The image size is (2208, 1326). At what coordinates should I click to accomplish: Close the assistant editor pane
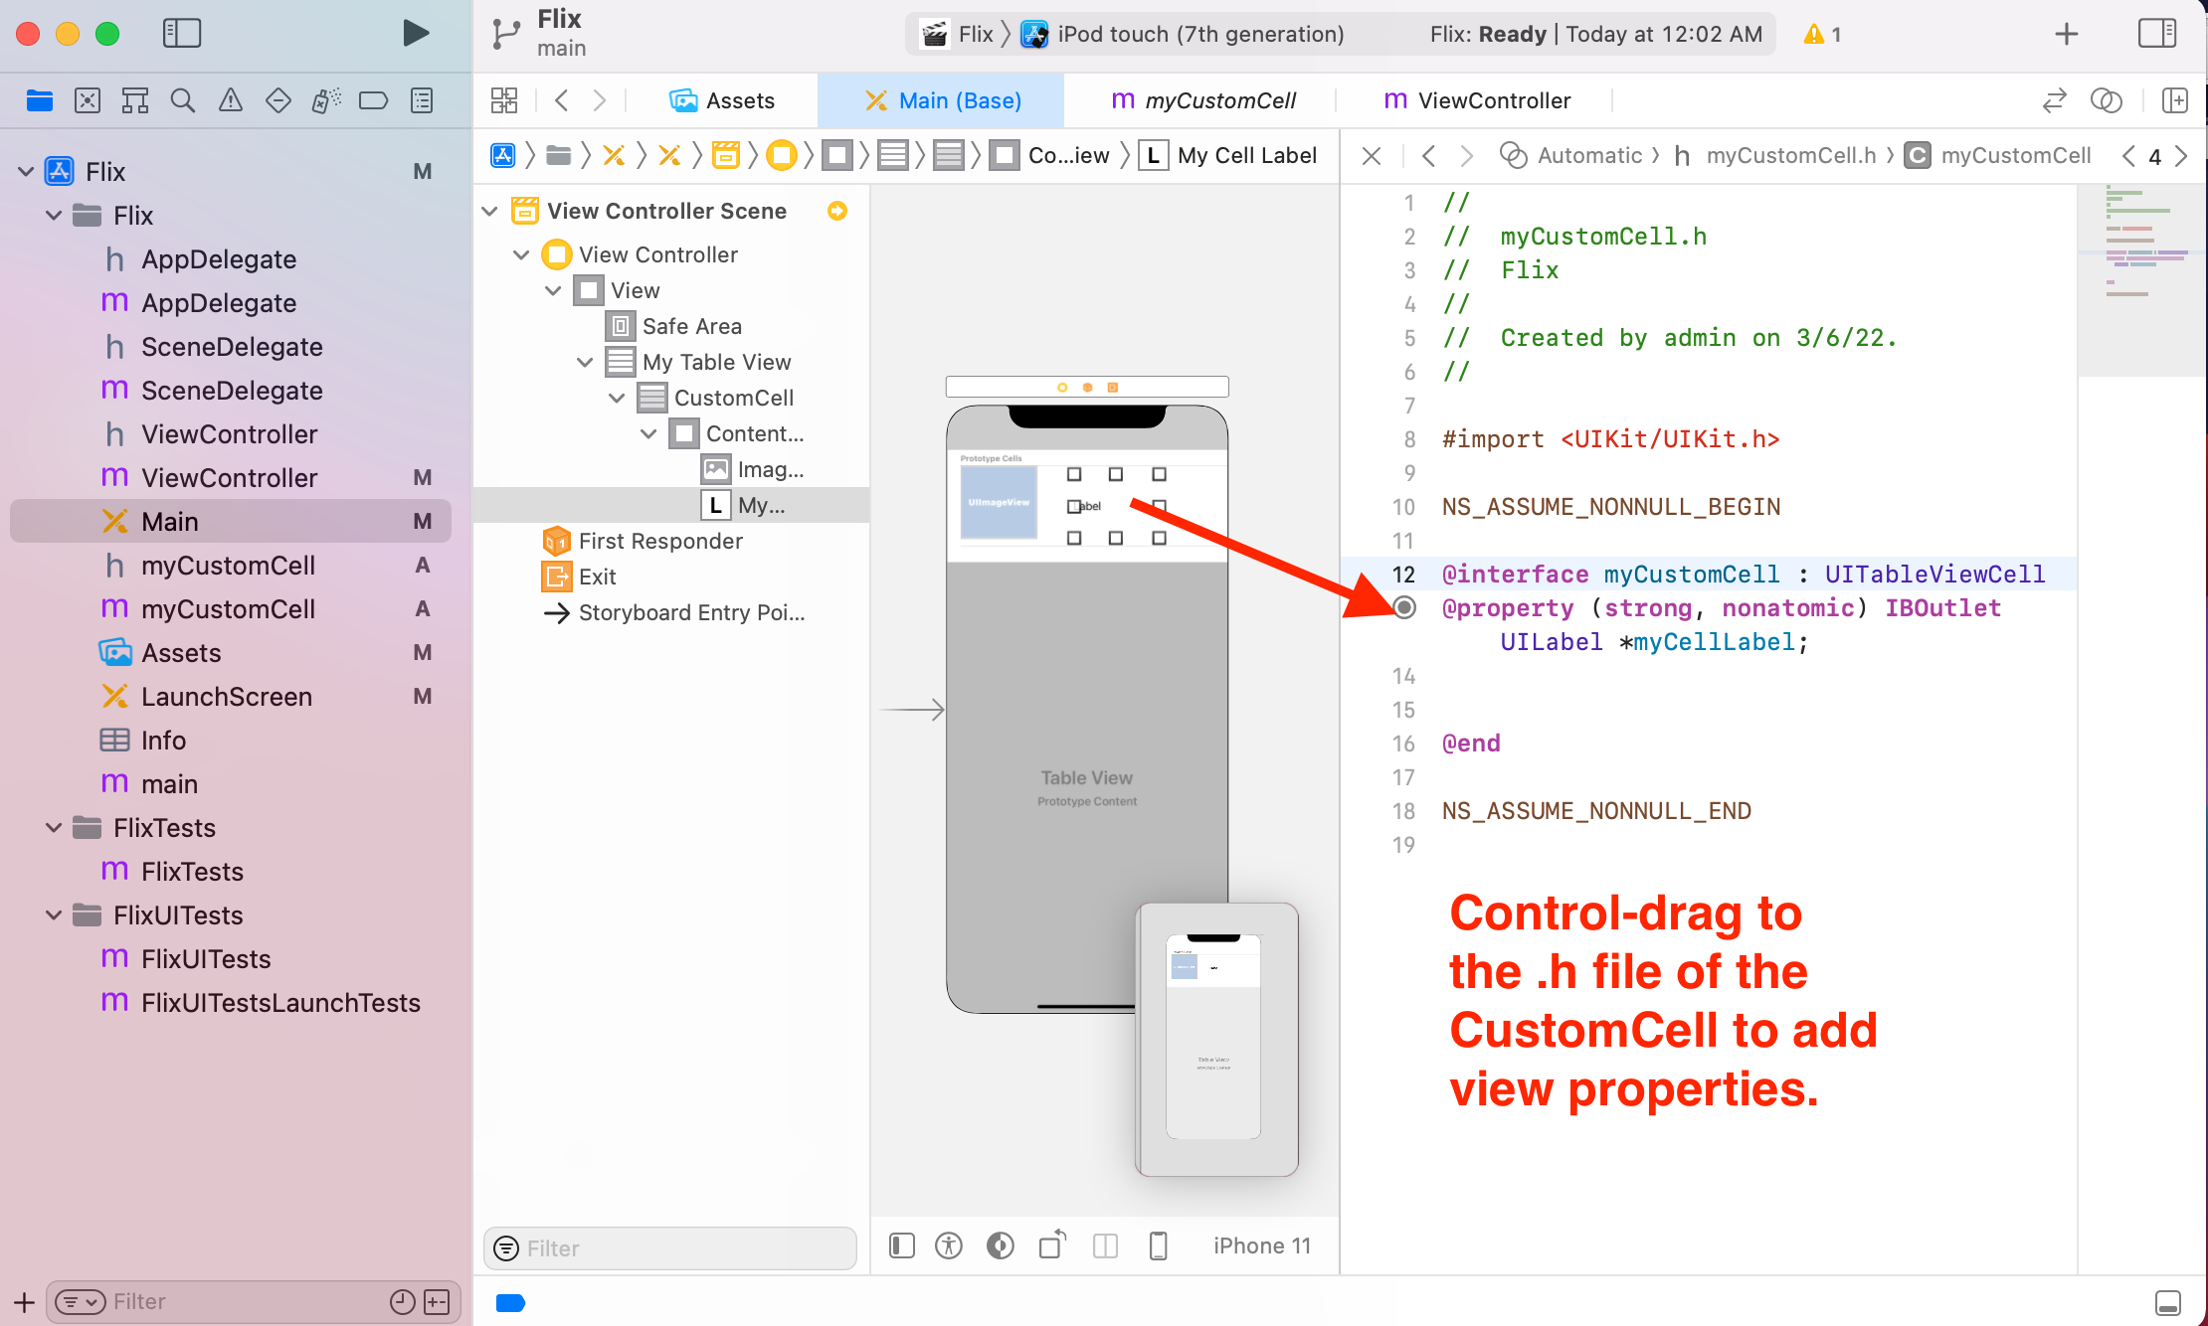point(1372,156)
